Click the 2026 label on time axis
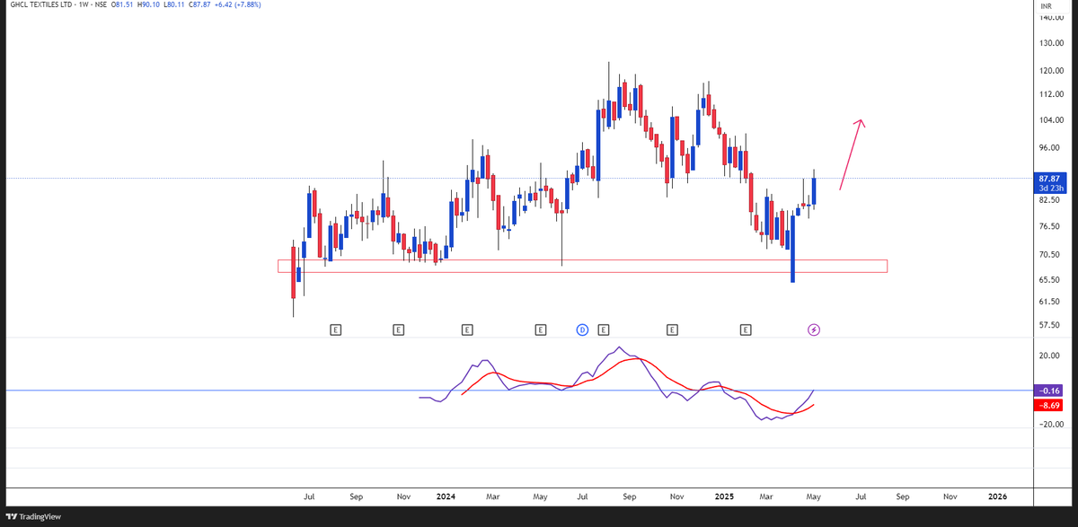The height and width of the screenshot is (527, 1078). (998, 496)
